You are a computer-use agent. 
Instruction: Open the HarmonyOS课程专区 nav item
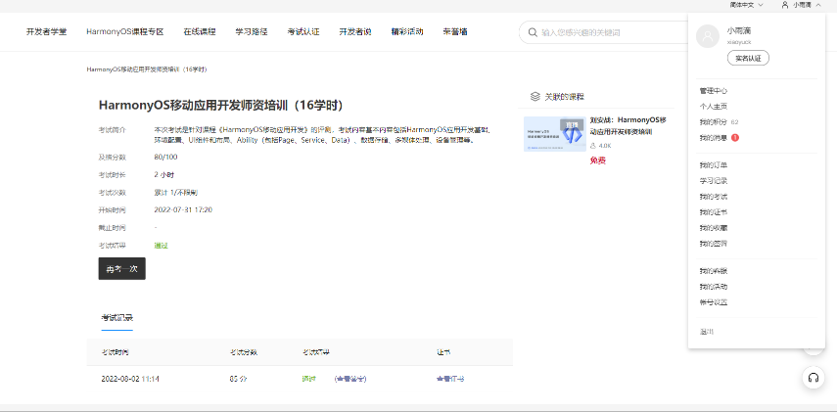125,32
